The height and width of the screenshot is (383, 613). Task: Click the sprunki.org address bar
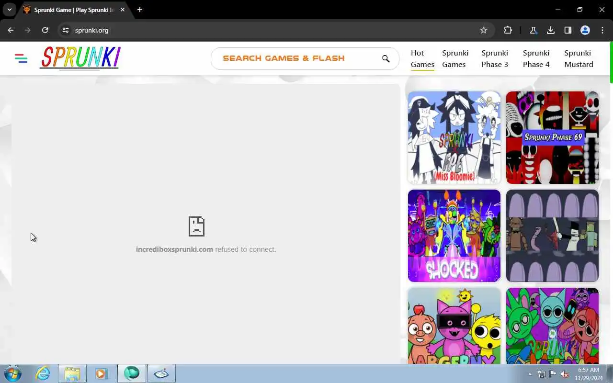coord(275,30)
